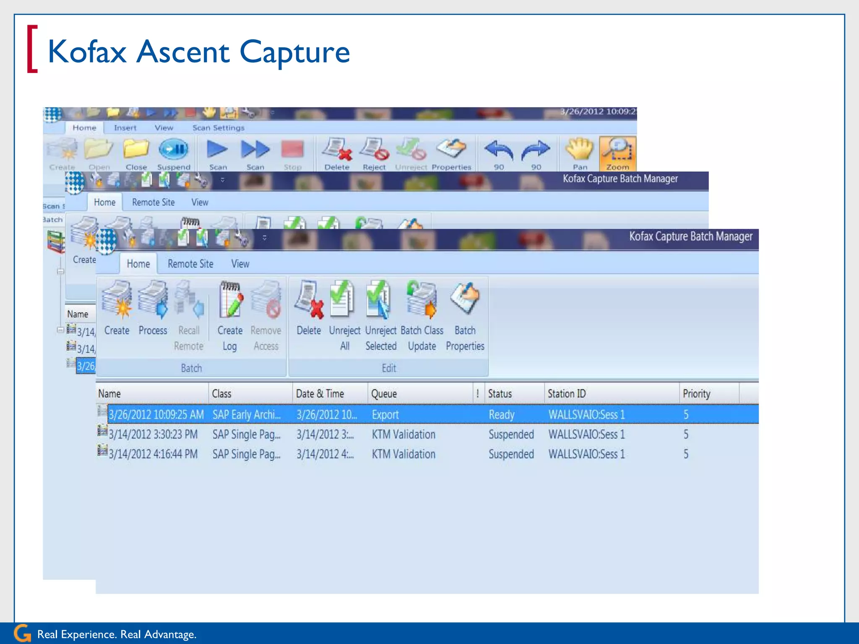Select batch 3/14/2012 3:30:23 PM
Image resolution: width=859 pixels, height=644 pixels.
(x=427, y=434)
